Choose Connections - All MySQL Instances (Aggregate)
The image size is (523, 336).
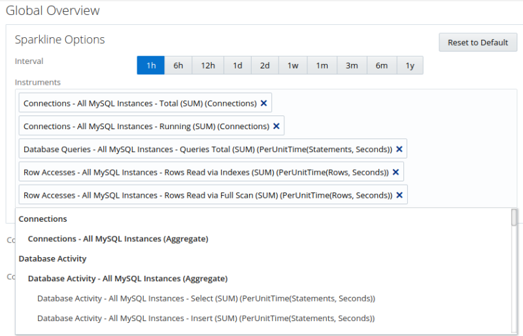pyautogui.click(x=118, y=239)
